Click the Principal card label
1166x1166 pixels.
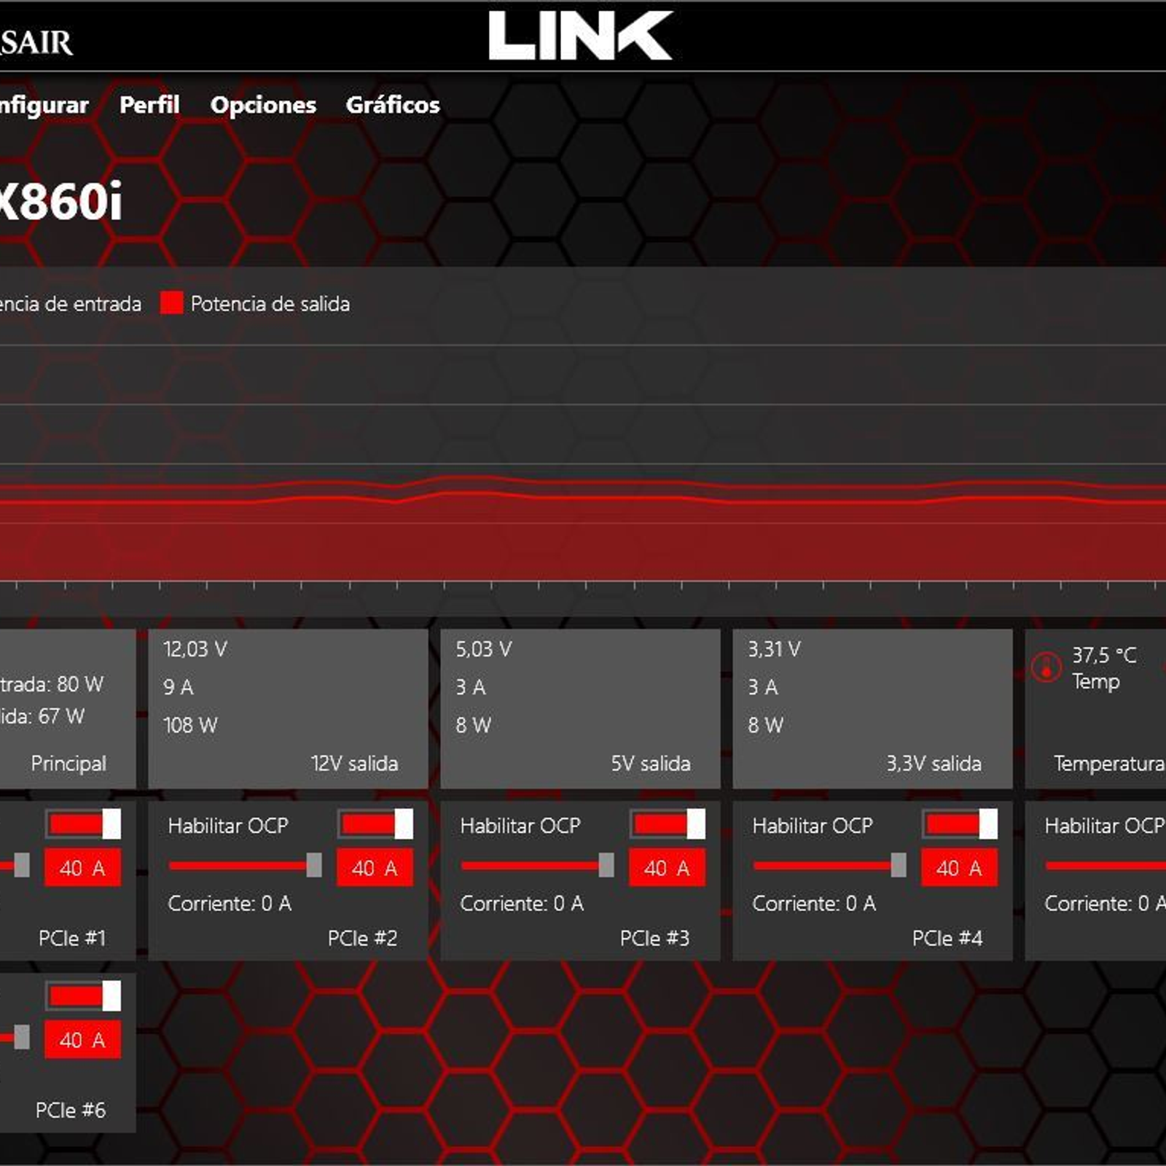(69, 764)
